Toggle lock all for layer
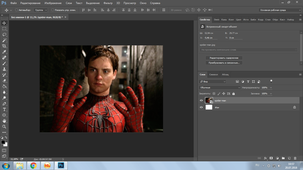Screen dimensions: 303x170 point(233,93)
